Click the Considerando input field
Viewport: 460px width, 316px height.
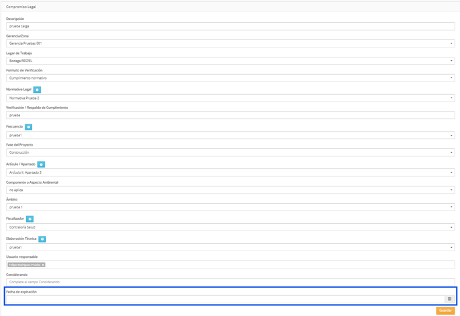[x=230, y=282]
